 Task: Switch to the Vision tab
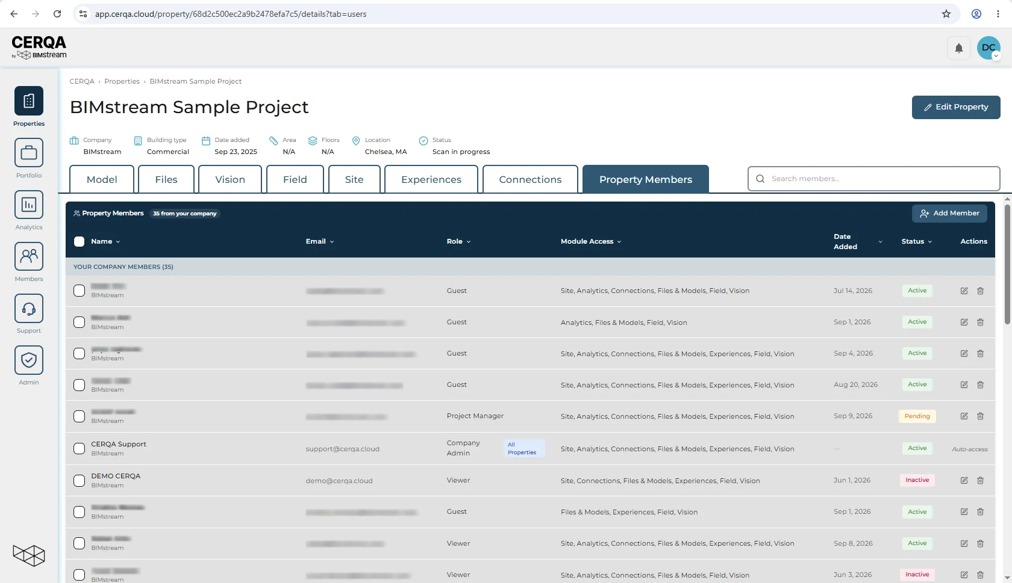pyautogui.click(x=230, y=179)
